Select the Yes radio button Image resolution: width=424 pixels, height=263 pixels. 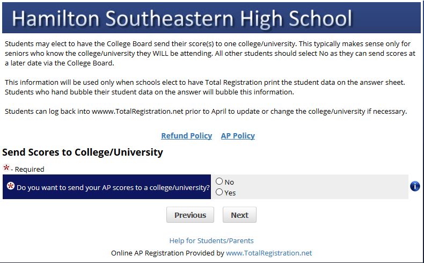220,192
